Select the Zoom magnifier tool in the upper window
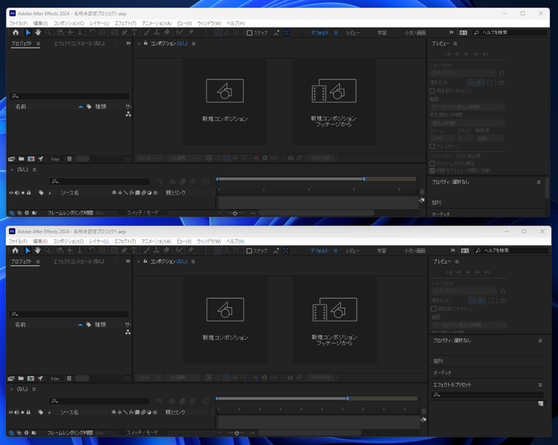Viewport: 558px width, 445px height. 48,32
